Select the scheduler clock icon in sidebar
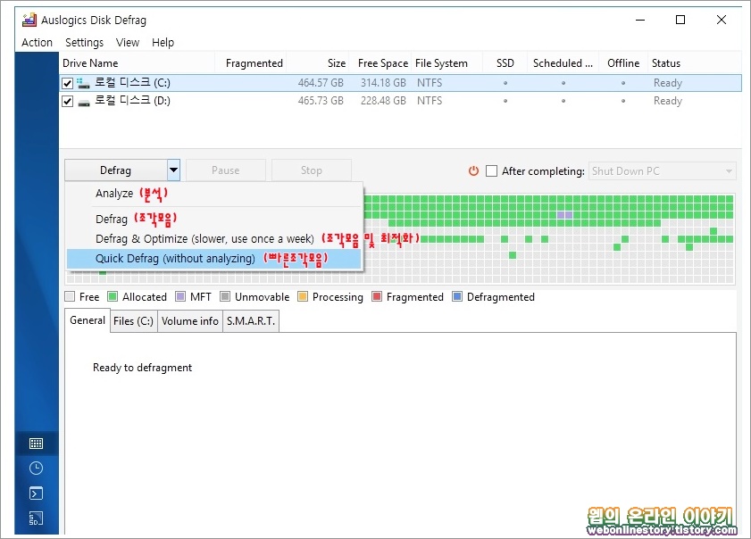Viewport: 751px width, 539px height. point(37,468)
